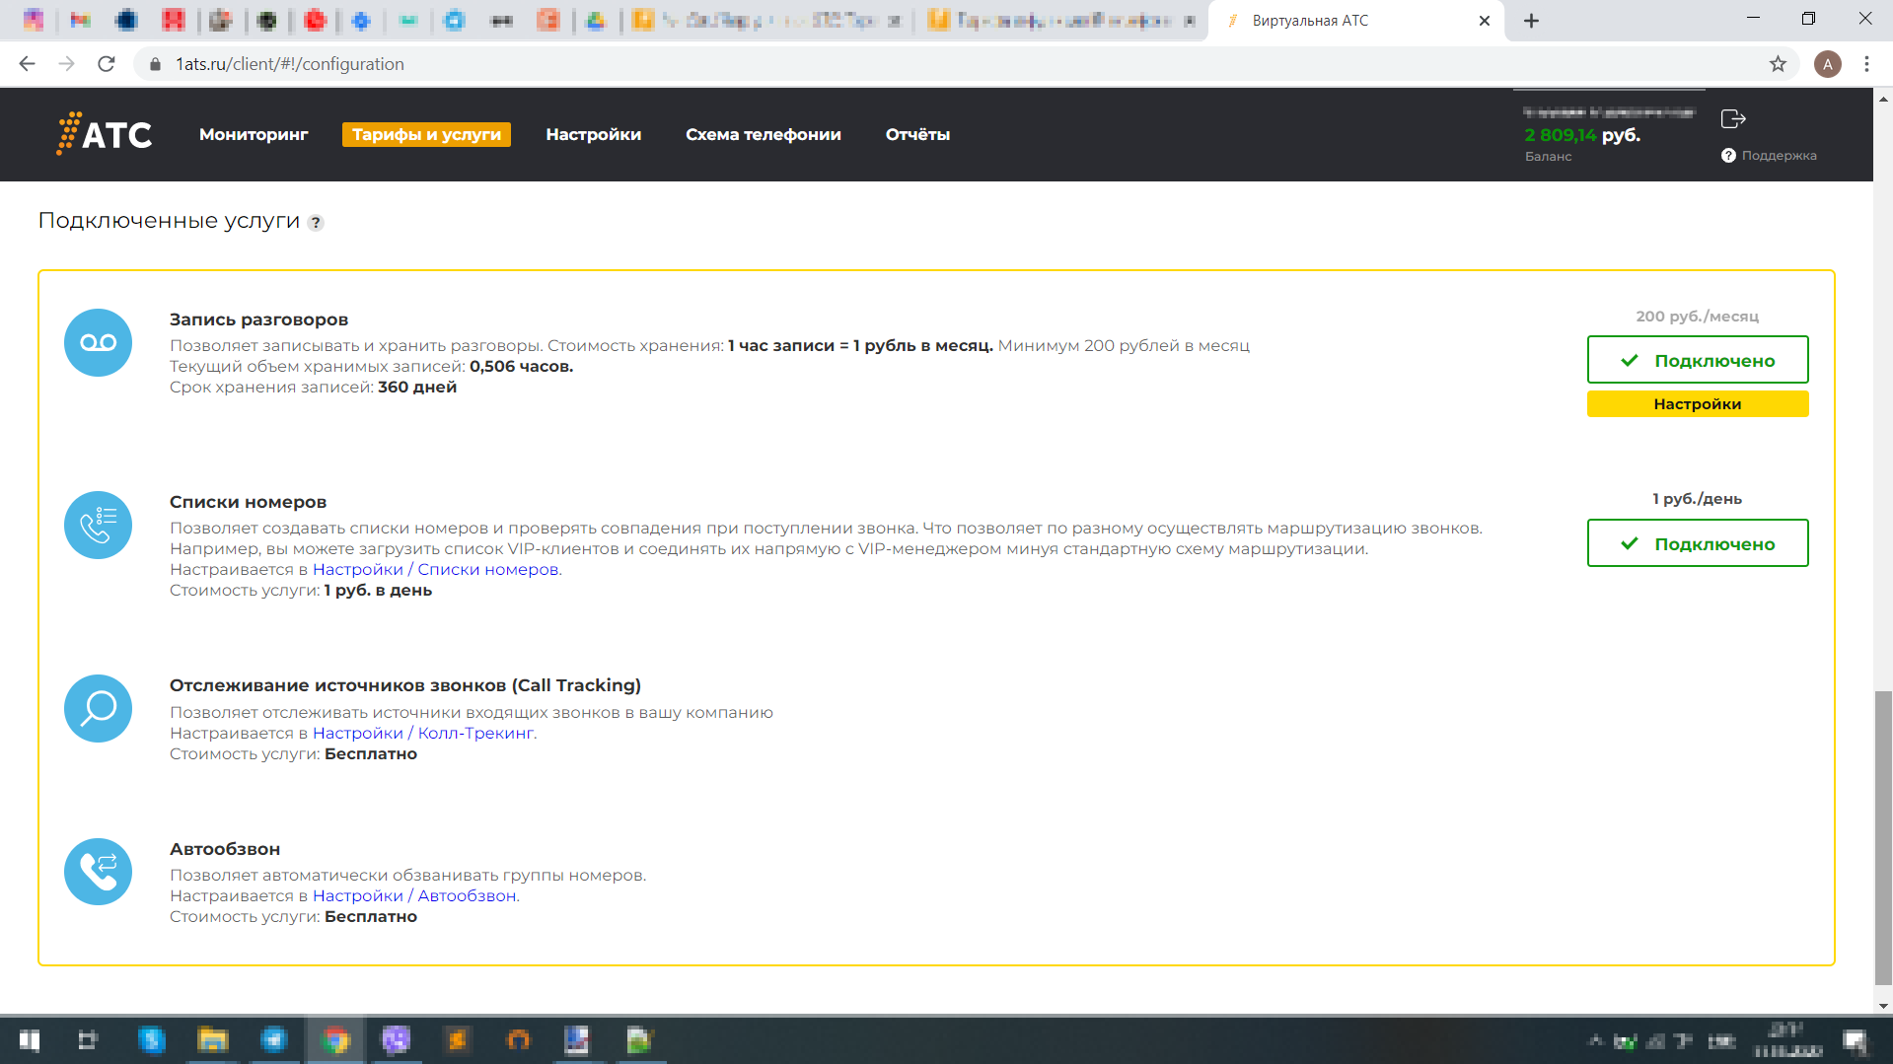
Task: Click the logout icon in header
Action: click(x=1732, y=119)
